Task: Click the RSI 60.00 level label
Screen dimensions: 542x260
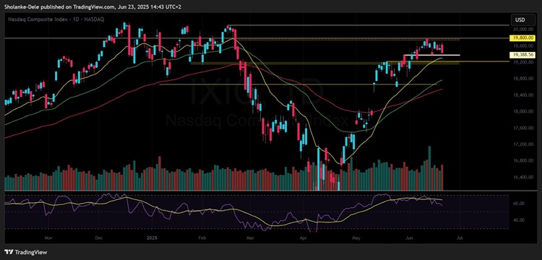Action: click(518, 204)
